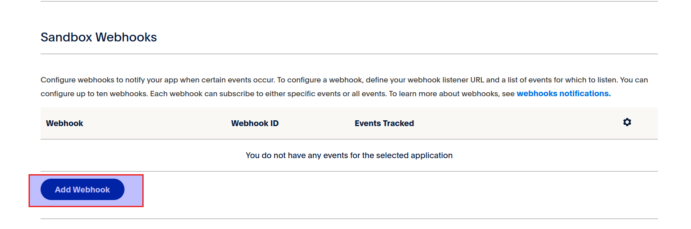Click the Webhook column header

pos(65,123)
